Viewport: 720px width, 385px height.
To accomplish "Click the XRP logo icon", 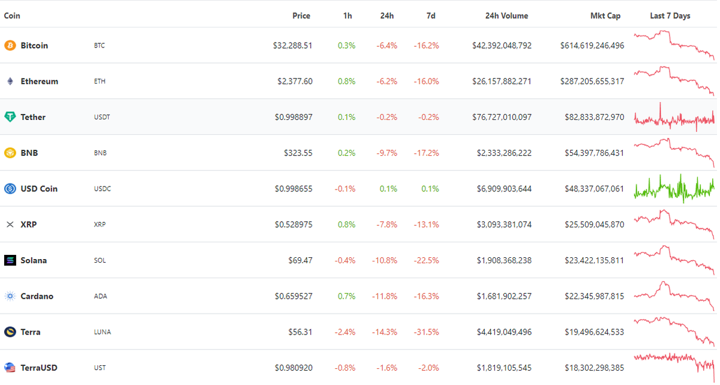I will click(x=10, y=224).
